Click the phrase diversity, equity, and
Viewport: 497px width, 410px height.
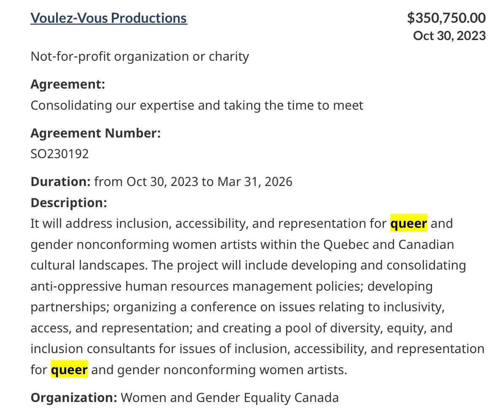coord(391,328)
